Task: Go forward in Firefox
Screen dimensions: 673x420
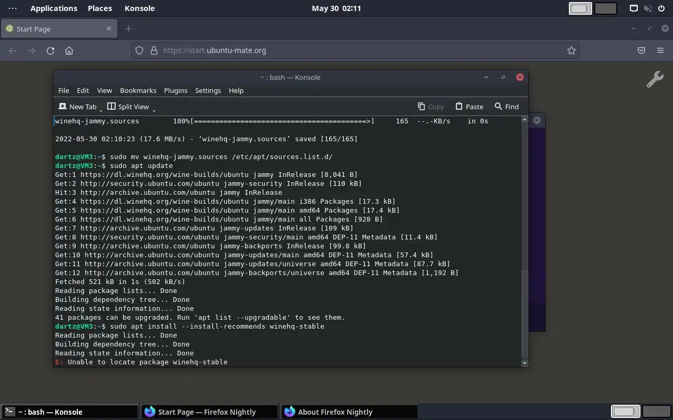Action: point(32,50)
